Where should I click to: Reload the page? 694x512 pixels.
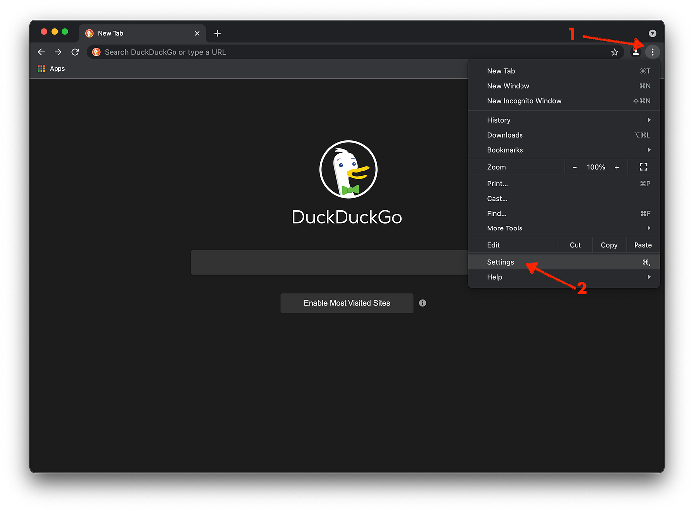click(x=75, y=52)
